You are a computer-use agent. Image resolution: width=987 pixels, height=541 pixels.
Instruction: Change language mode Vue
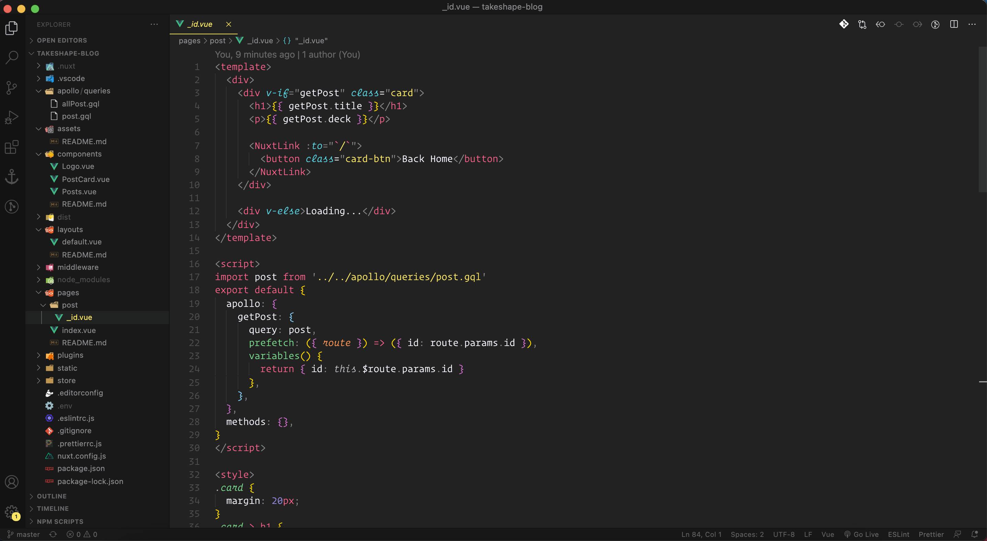828,534
